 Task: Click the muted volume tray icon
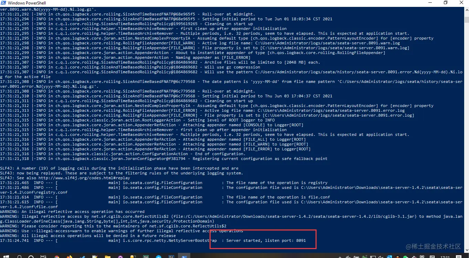[381, 257]
